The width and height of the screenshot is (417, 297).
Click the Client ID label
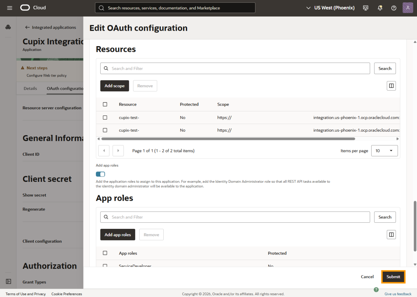tap(31, 154)
